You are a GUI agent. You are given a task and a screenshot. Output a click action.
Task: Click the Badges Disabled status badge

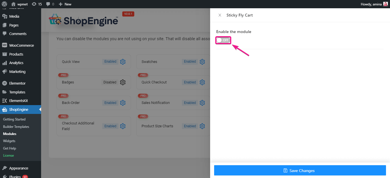coord(110,82)
